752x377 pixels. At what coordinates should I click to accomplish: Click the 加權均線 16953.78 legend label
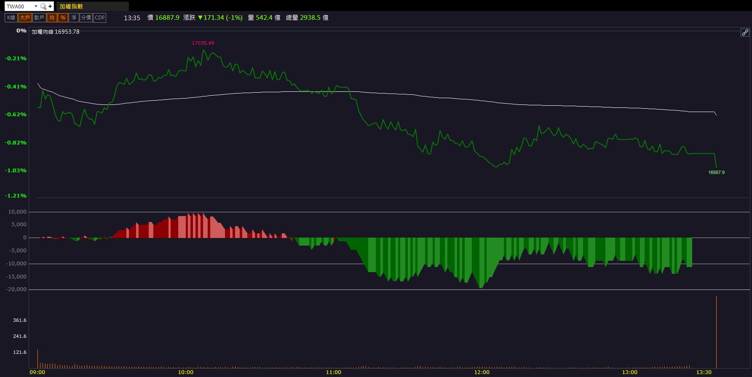(x=56, y=32)
